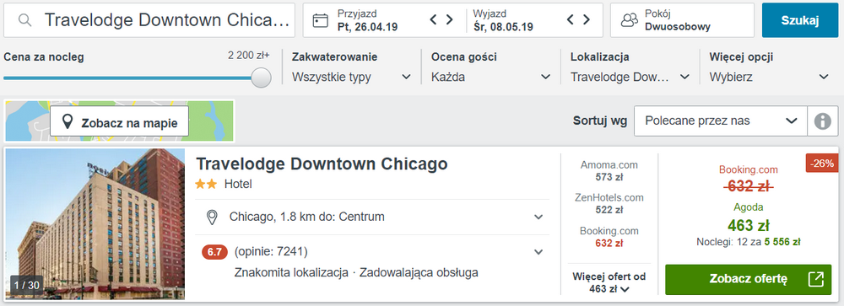Open the ZenHotels.com 522 zł offer
This screenshot has width=844, height=306.
(609, 204)
